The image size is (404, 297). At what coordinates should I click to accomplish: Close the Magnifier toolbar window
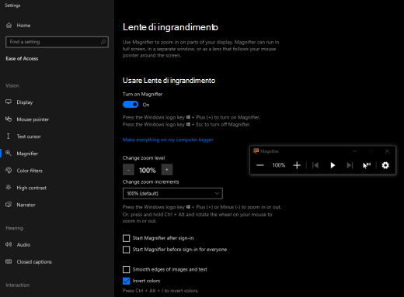pyautogui.click(x=387, y=151)
